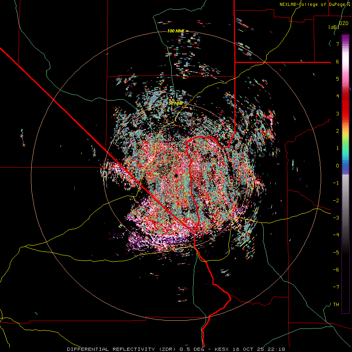Click the -2 value on the color scale
352x352 pixels.
click(x=336, y=201)
